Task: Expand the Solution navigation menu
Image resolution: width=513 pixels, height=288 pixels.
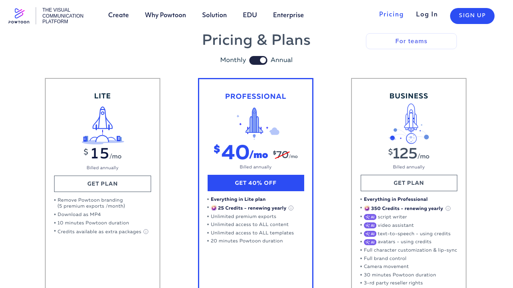Action: (x=214, y=15)
